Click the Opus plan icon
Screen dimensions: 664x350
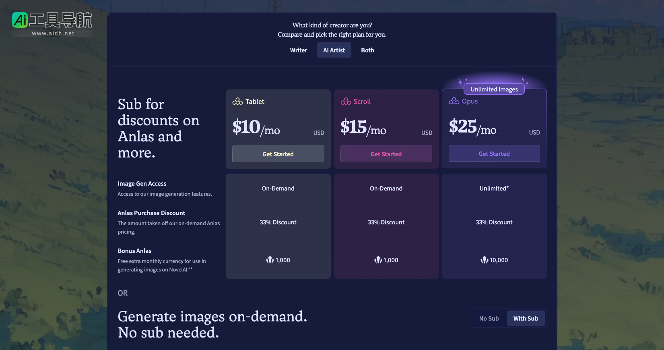click(454, 101)
